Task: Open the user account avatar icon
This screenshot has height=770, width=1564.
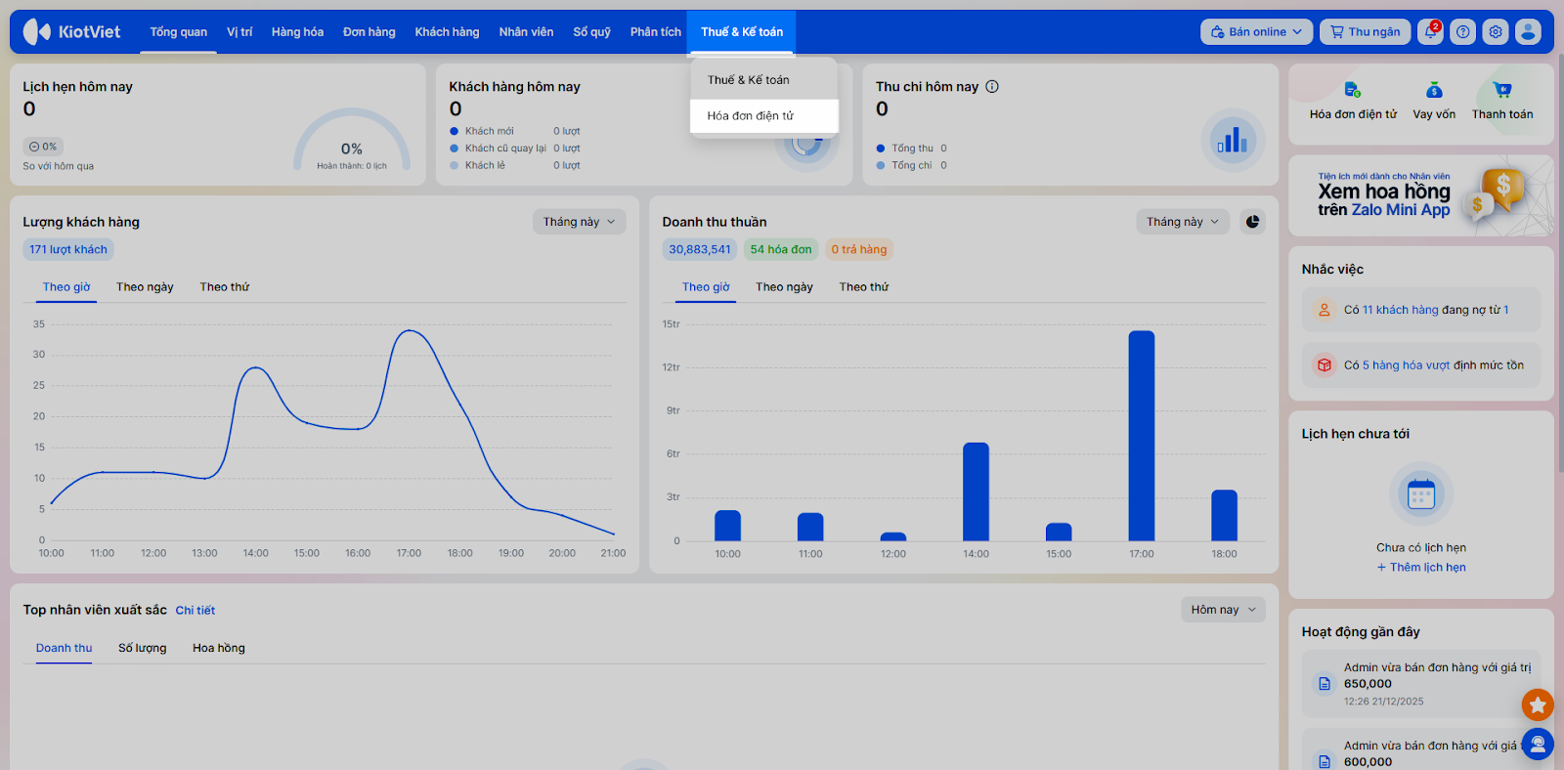Action: (x=1528, y=32)
